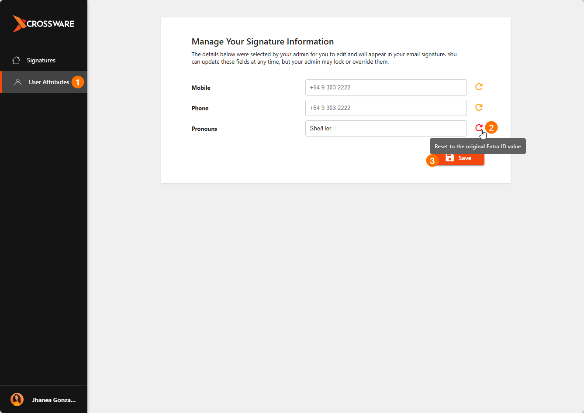Click the Signatures home icon
This screenshot has width=584, height=413.
[x=16, y=60]
